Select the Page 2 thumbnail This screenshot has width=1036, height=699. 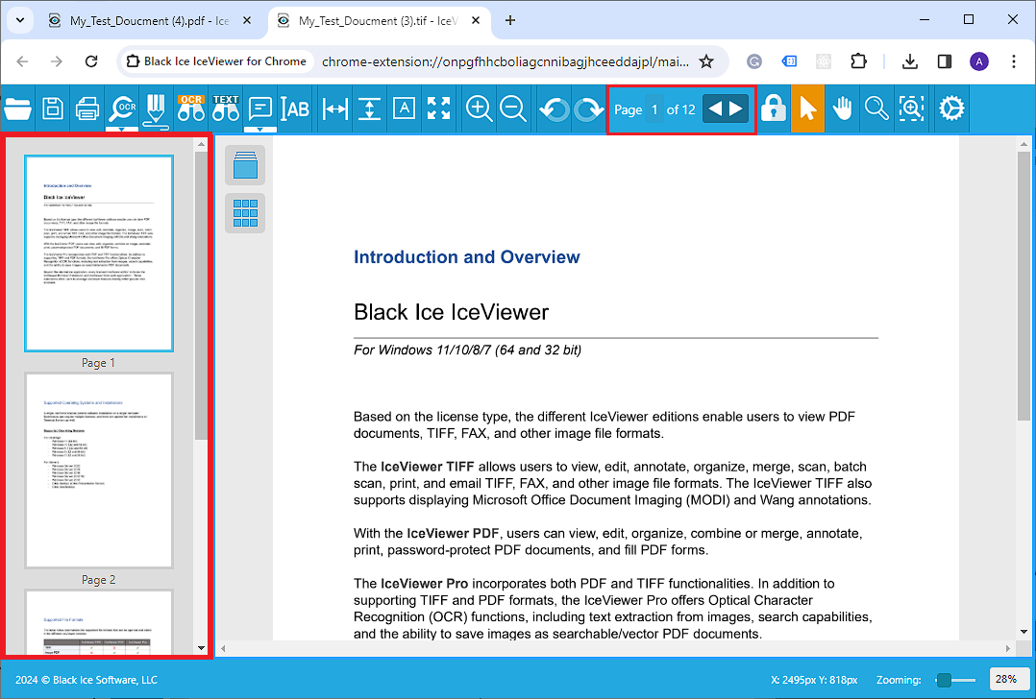(x=99, y=470)
